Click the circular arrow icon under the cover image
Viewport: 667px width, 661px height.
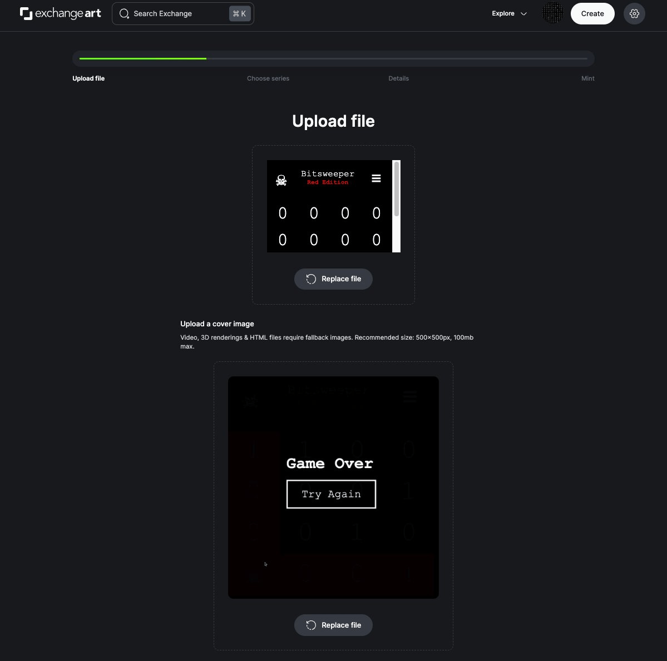tap(311, 625)
